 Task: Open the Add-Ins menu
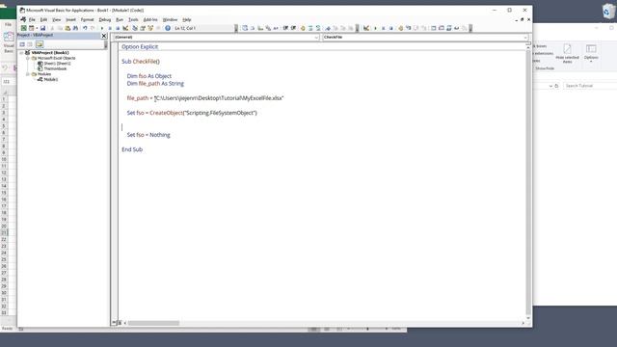click(x=150, y=19)
